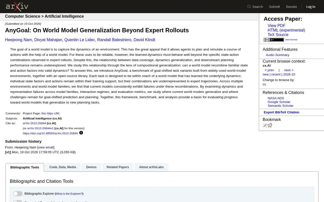
Task: Click the Search magnifier icon
Action: [x=249, y=7]
